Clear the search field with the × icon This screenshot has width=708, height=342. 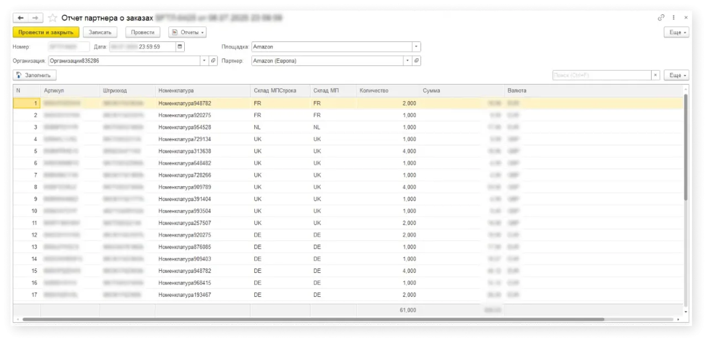click(655, 75)
